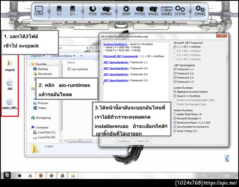This screenshot has width=239, height=187.
Task: Select Favorites in navigation pane
Action: 39,64
